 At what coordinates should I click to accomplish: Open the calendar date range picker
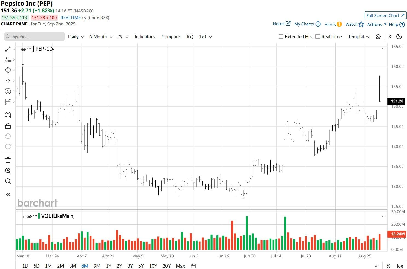(x=193, y=266)
